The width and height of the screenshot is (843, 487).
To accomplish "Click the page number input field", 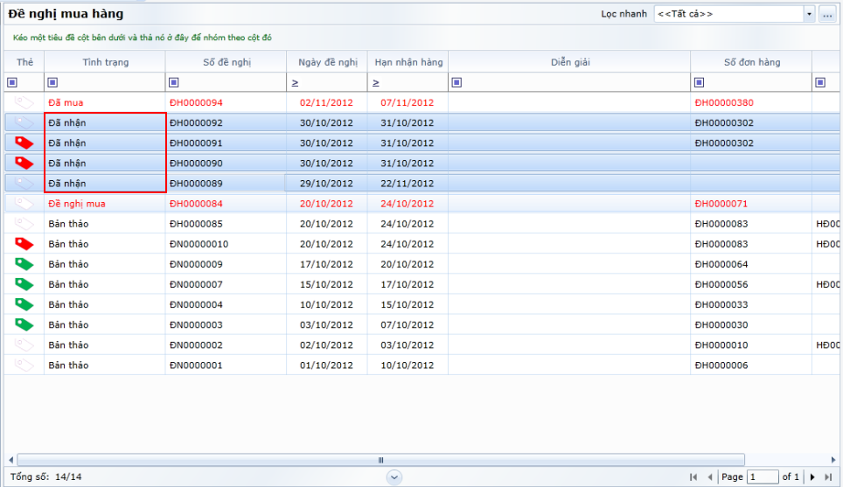I will pos(762,477).
